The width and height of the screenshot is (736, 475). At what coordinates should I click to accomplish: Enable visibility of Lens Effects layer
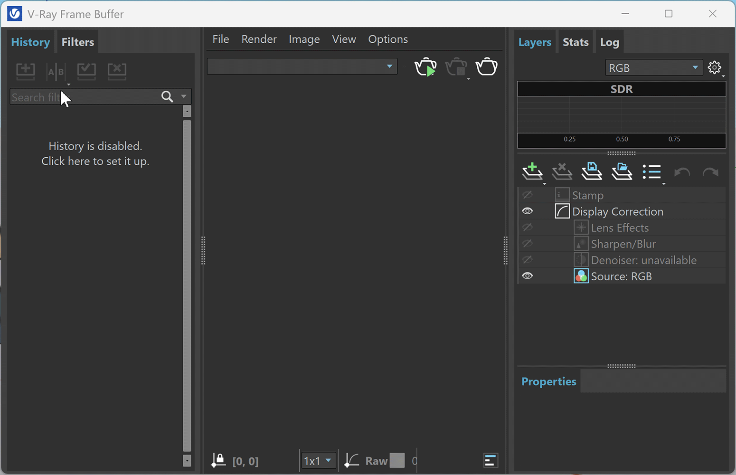(x=527, y=227)
